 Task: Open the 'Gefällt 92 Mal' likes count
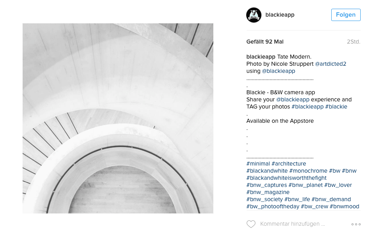265,42
